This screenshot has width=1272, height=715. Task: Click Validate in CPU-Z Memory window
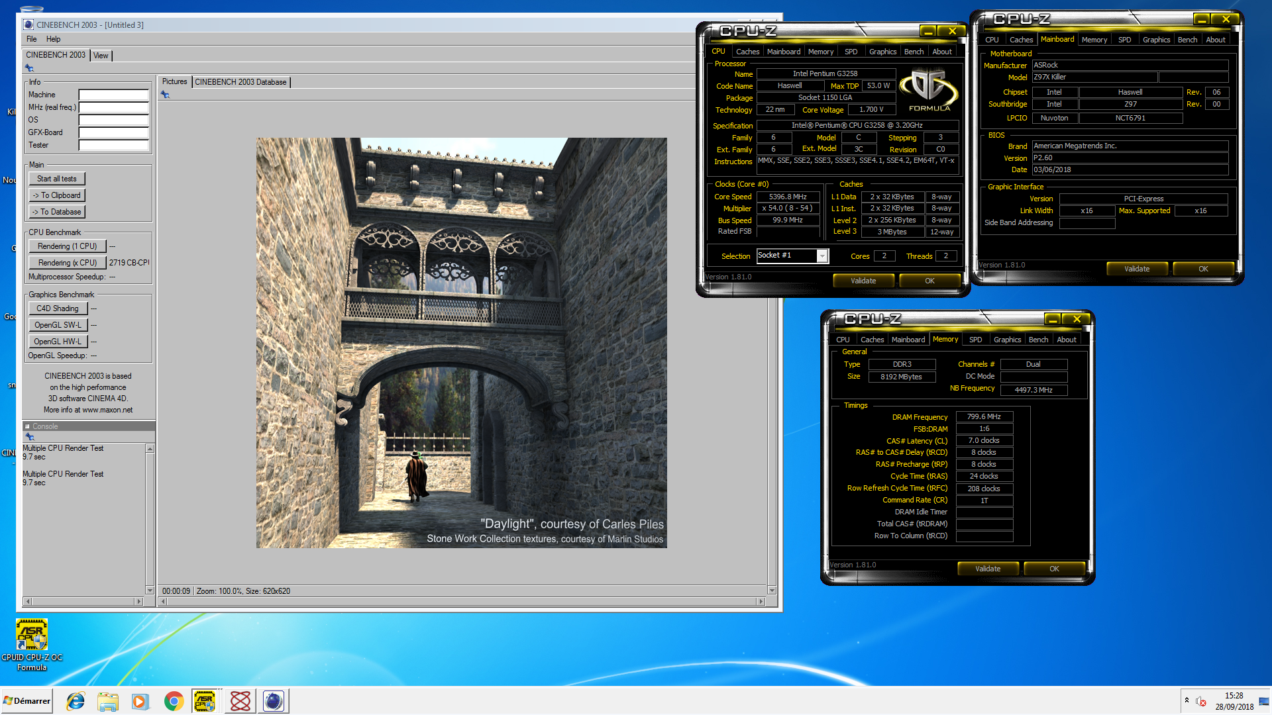tap(988, 569)
